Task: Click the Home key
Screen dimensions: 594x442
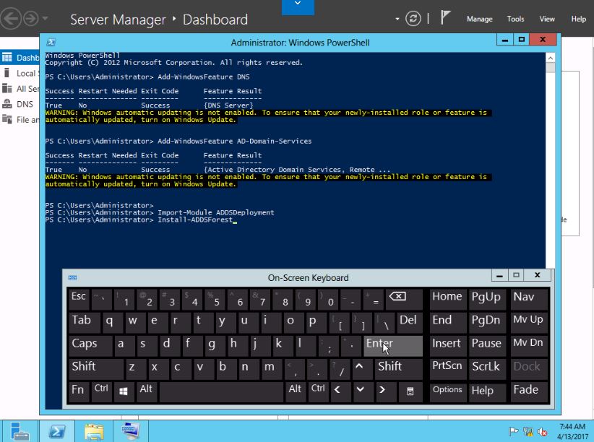Action: (x=448, y=299)
